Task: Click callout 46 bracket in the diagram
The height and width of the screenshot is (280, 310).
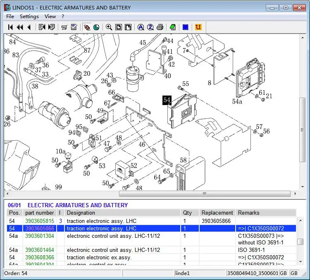Action: point(142,144)
